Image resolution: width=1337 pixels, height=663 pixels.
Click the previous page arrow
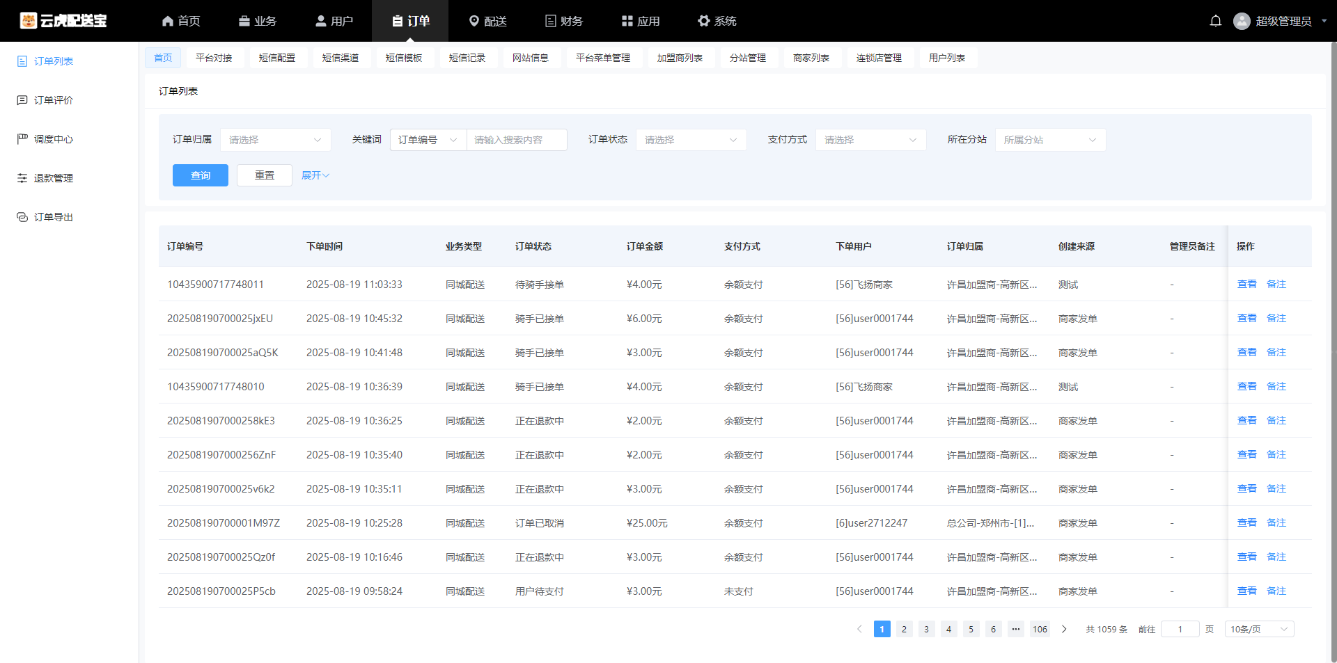[859, 629]
